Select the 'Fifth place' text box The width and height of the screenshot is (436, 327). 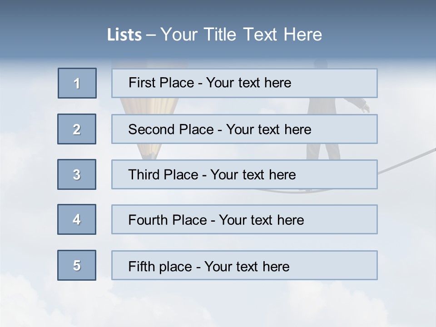pyautogui.click(x=244, y=265)
